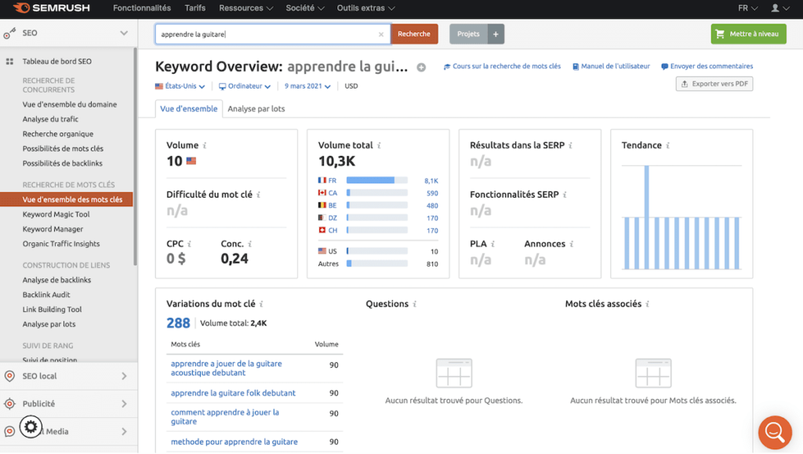Click the Mettre à niveau button
Viewport: 803px width, 454px height.
[x=748, y=34]
